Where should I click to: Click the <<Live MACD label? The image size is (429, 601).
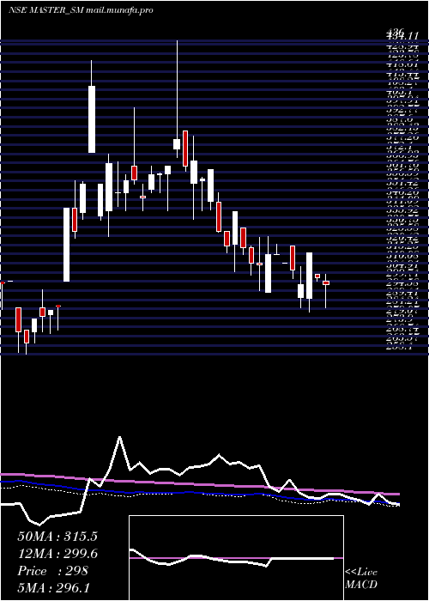click(361, 579)
